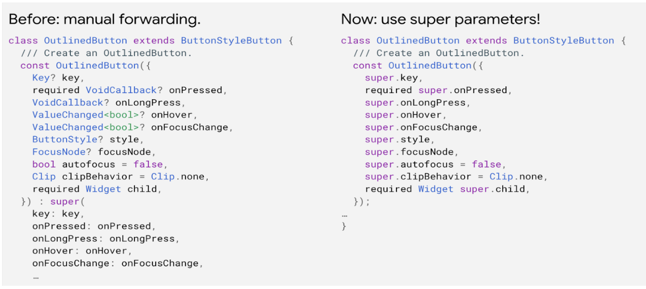Click the "super.clipBehavior = Clip.none" line
This screenshot has height=289, width=646.
pos(456,177)
